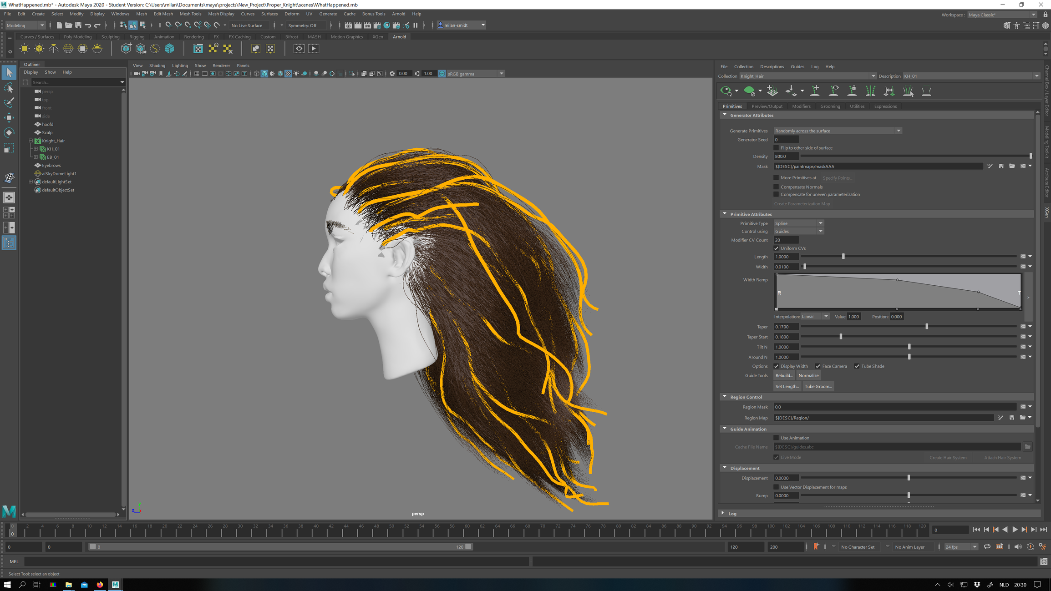Open the viewport Shading menu

(x=157, y=66)
